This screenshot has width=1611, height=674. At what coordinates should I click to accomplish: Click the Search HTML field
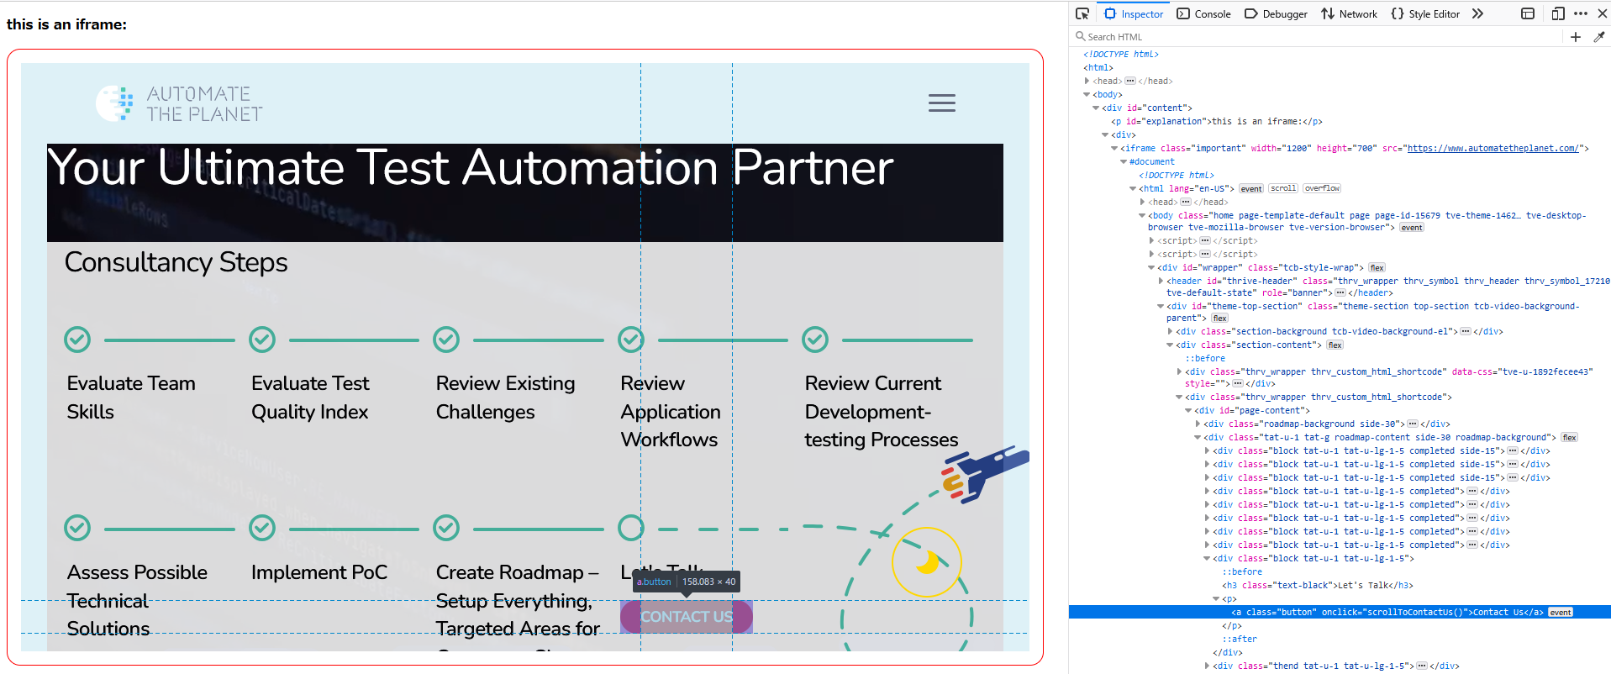[x=1318, y=37]
